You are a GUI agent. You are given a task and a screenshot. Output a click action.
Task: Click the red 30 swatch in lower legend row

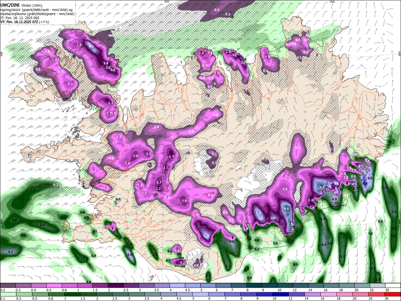click(x=393, y=294)
